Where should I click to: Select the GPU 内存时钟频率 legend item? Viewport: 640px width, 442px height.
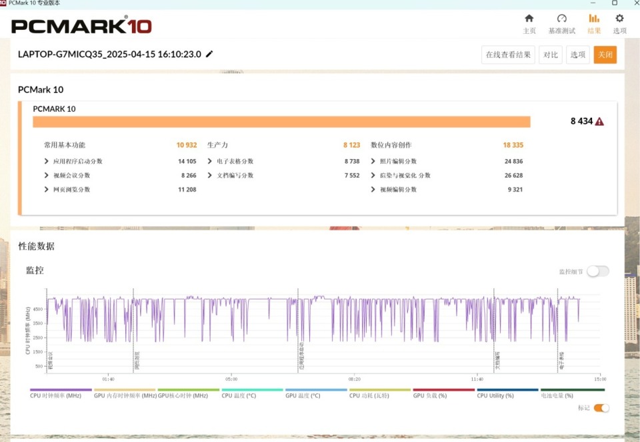[x=125, y=395]
